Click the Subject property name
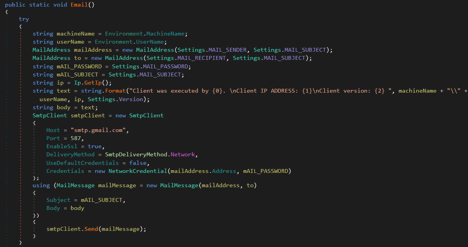This screenshot has height=247, width=468. 58,200
